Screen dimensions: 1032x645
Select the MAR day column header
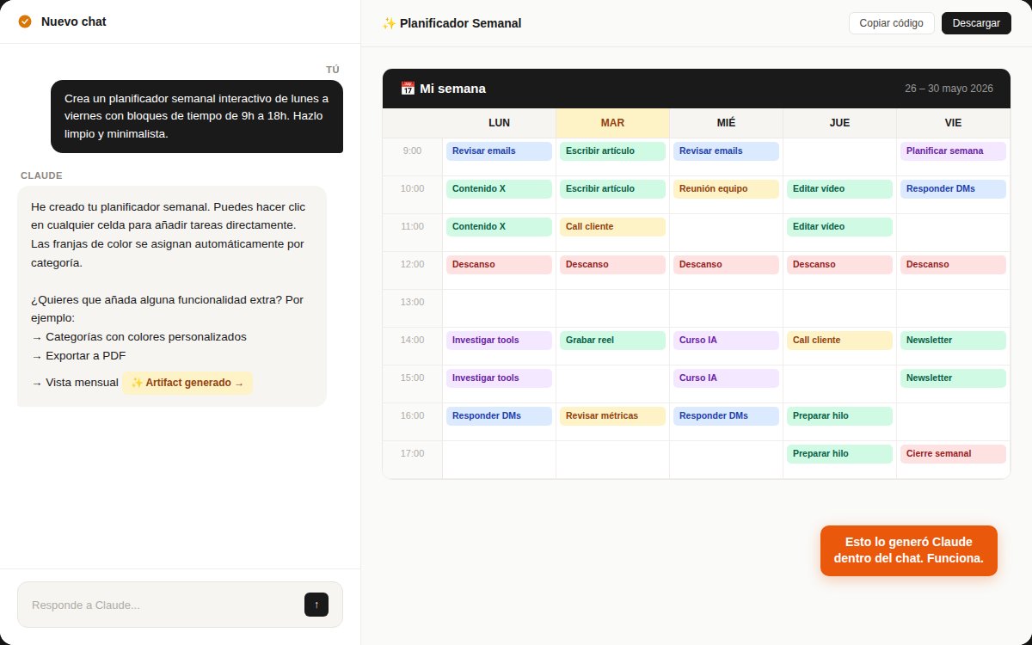[x=612, y=123]
